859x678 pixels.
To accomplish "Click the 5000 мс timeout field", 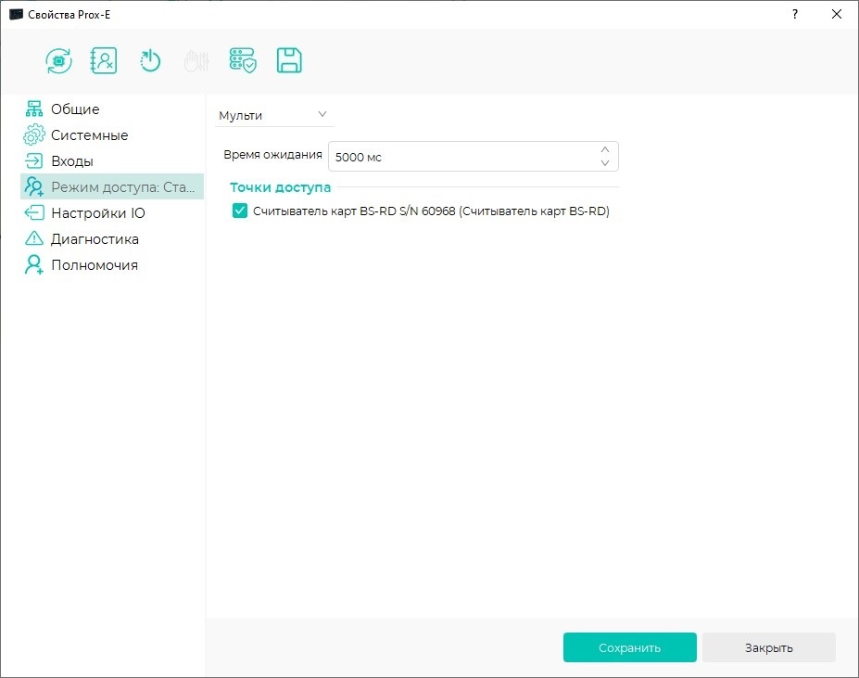I will point(474,157).
